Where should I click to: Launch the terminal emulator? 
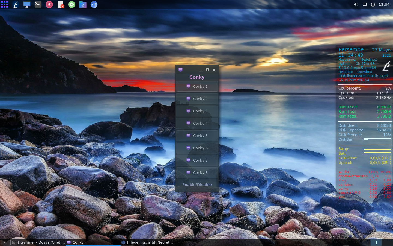[x=38, y=4]
